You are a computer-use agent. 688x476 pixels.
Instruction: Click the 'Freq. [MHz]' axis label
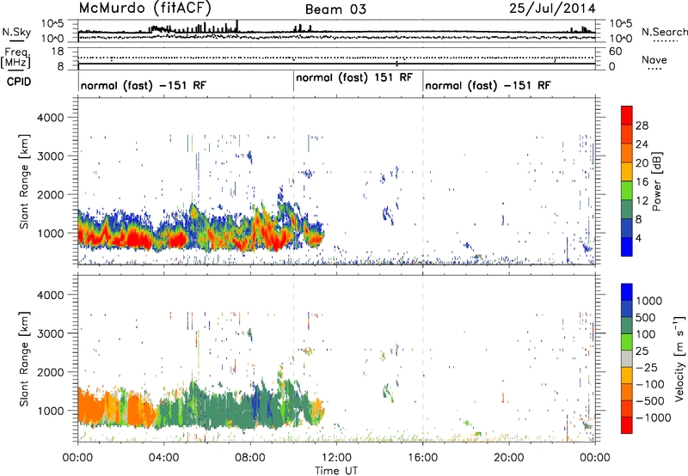click(15, 58)
